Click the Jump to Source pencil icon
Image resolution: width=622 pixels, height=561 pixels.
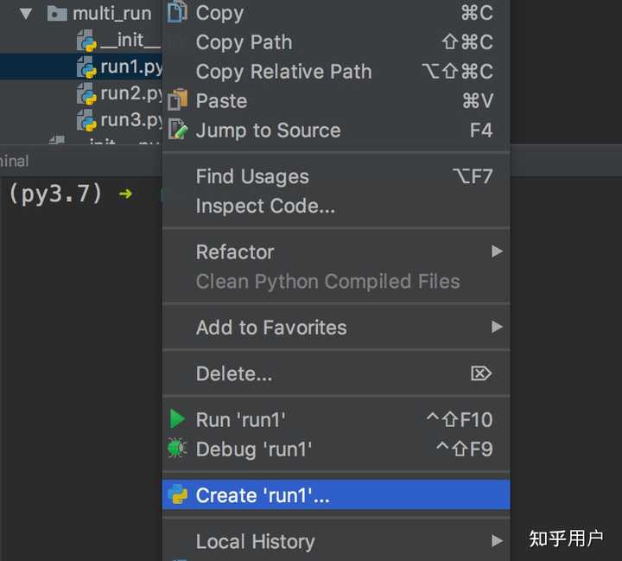click(177, 131)
